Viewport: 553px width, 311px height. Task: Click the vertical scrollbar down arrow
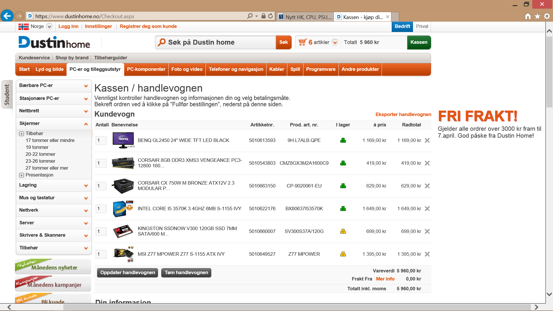[549, 294]
